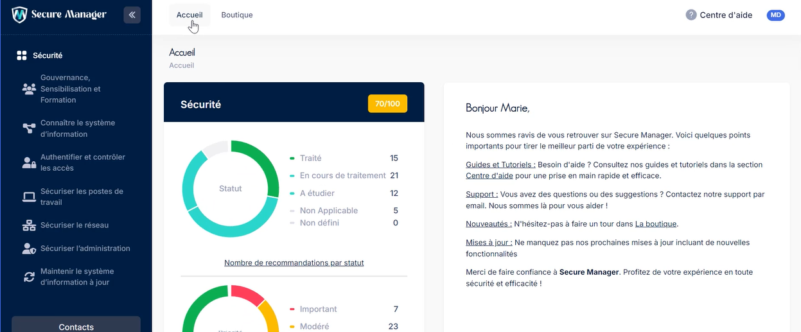Screen dimensions: 801x332
Task: Click Nombre de recommandations par statut link
Action: tap(294, 263)
